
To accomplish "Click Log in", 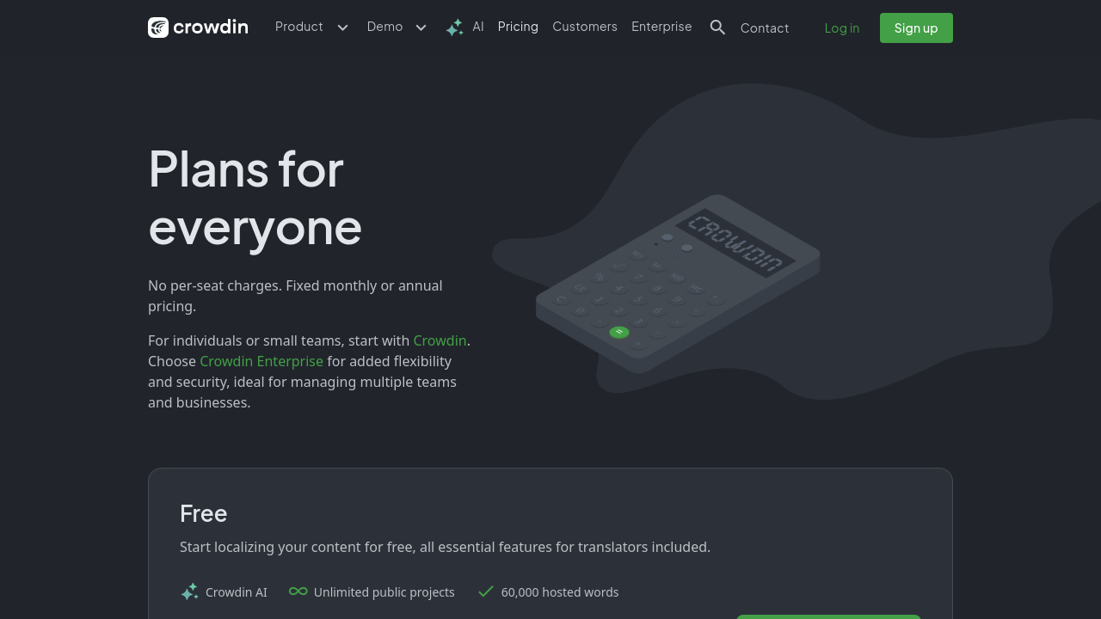I will (842, 28).
